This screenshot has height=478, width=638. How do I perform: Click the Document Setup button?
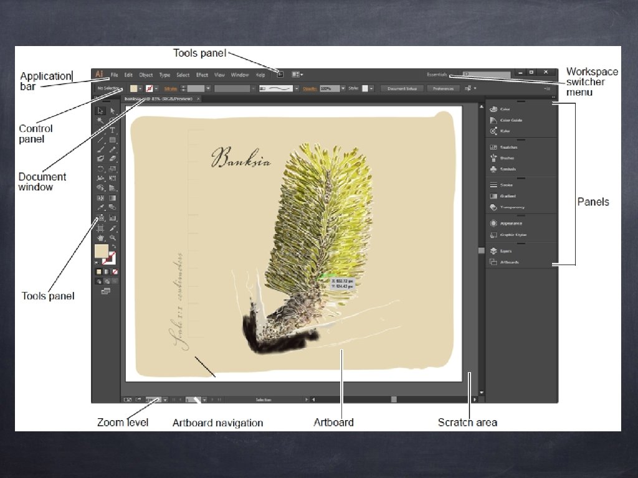pyautogui.click(x=402, y=88)
